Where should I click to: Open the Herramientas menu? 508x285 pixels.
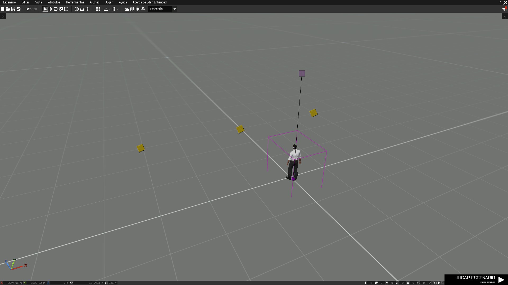click(75, 2)
